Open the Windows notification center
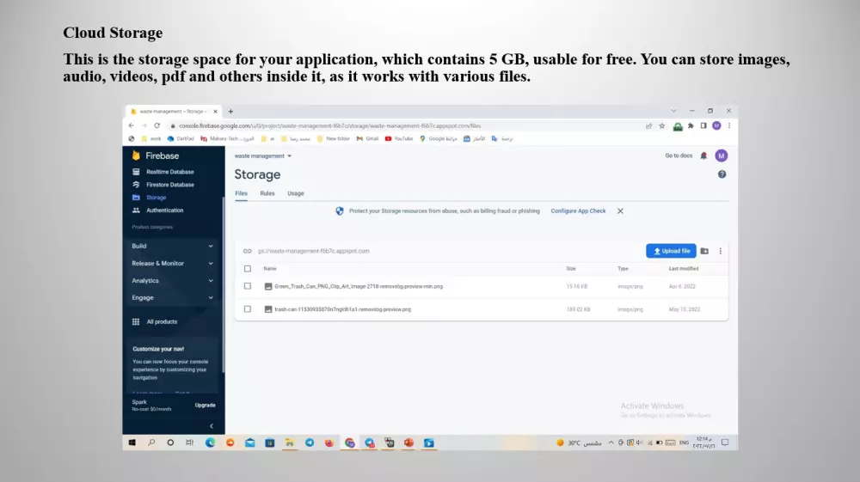Image resolution: width=860 pixels, height=482 pixels. [725, 442]
